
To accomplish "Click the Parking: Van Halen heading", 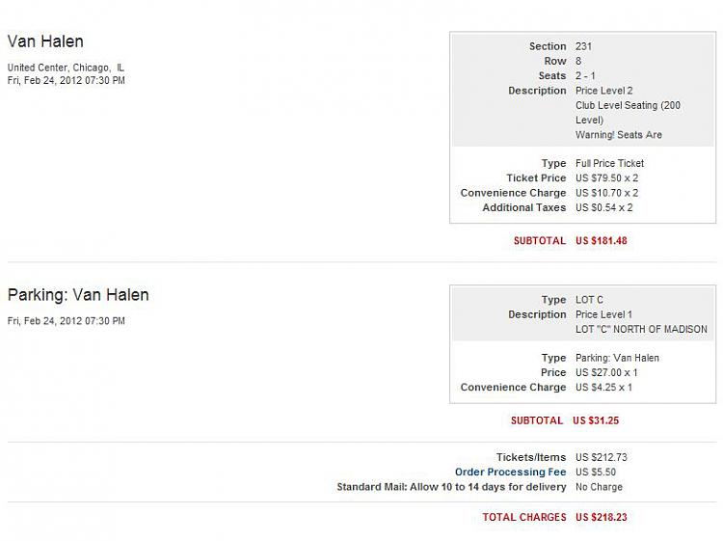I will [x=78, y=295].
